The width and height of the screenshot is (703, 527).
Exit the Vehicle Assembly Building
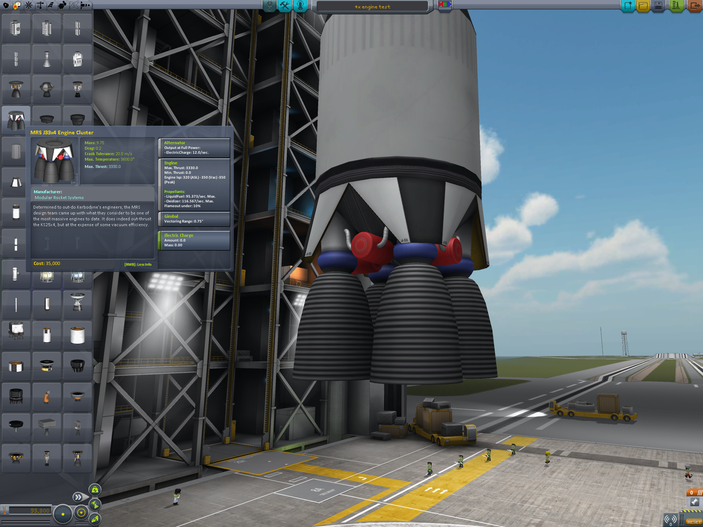[x=695, y=6]
